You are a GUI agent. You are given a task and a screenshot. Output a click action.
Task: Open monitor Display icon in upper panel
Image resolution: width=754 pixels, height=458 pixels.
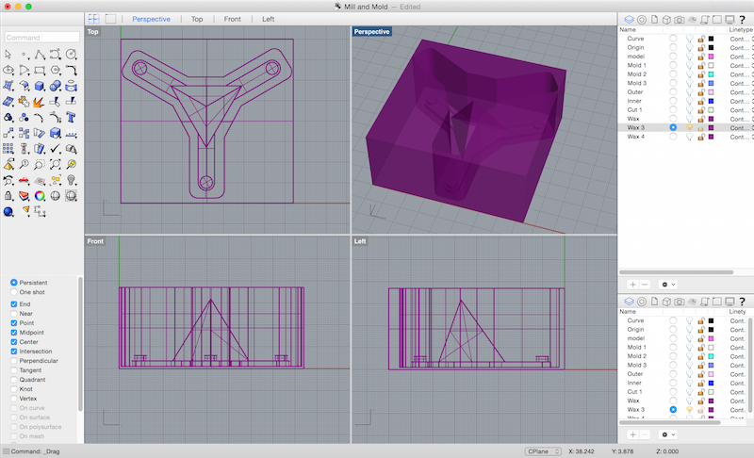(x=729, y=20)
